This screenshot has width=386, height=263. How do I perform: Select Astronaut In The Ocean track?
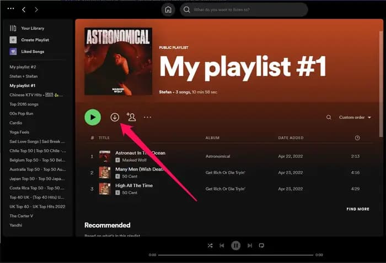point(140,153)
